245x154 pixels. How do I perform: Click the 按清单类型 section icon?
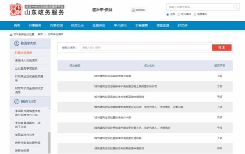point(17,44)
